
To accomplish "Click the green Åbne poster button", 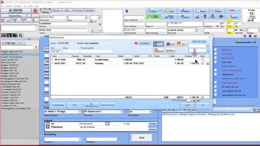I will click(154, 17).
